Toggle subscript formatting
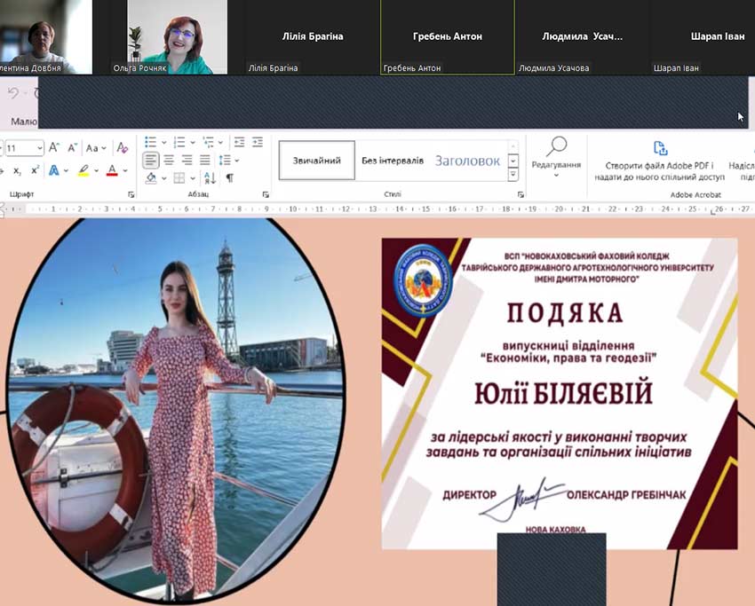Image resolution: width=755 pixels, height=606 pixels. click(x=17, y=170)
